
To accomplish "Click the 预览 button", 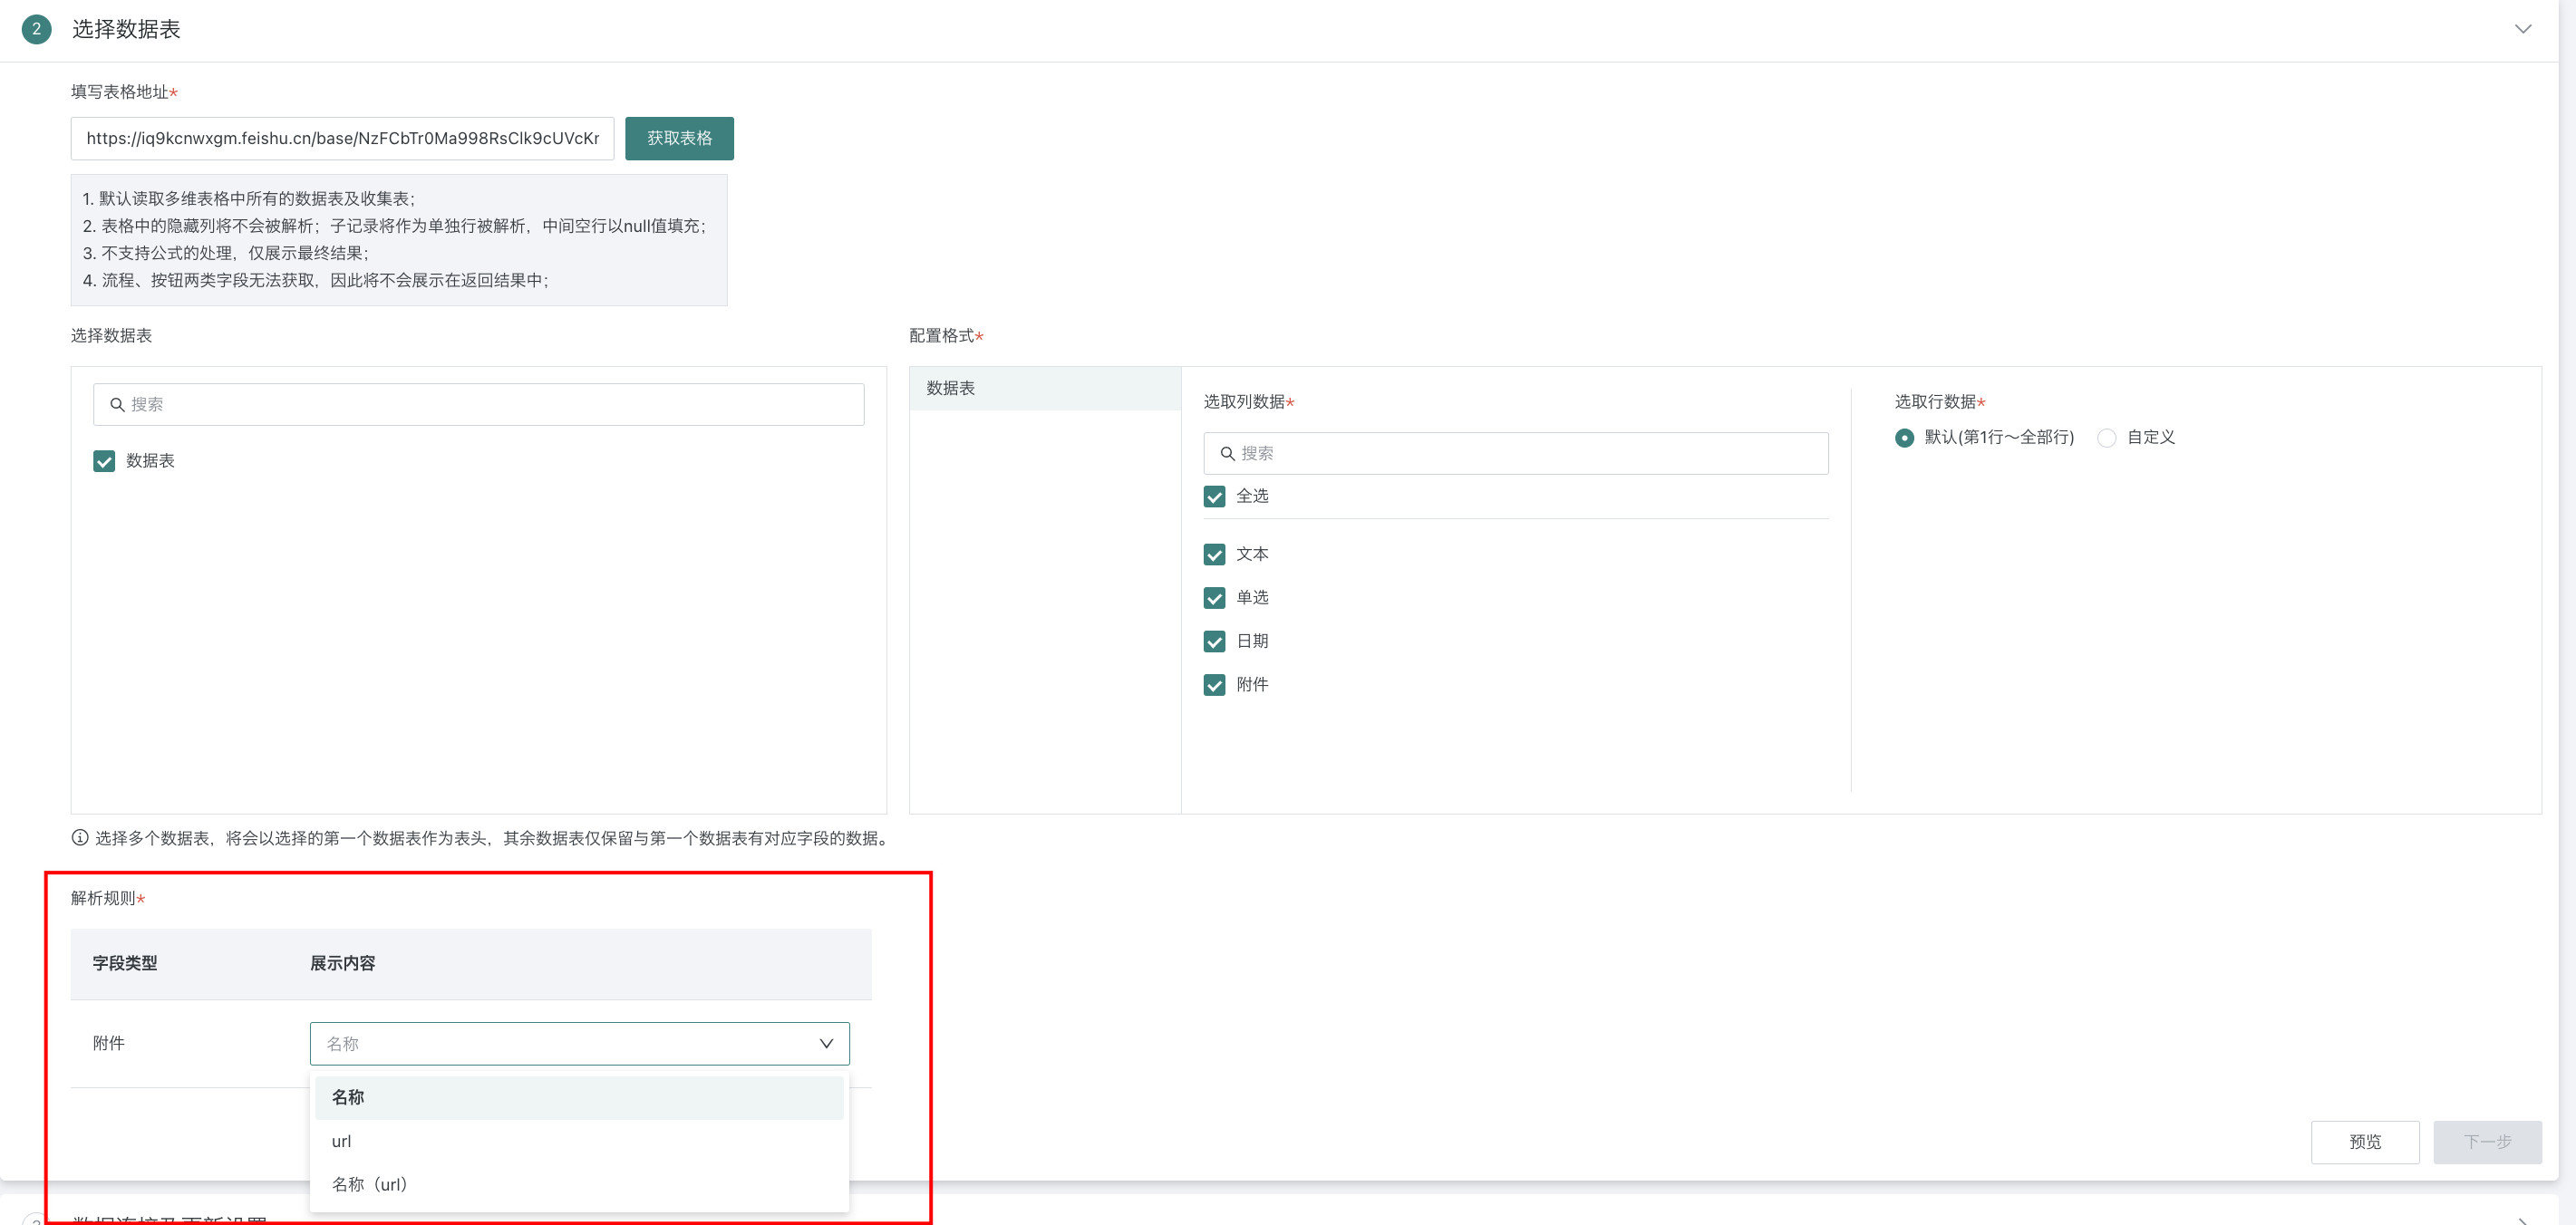I will click(2364, 1142).
